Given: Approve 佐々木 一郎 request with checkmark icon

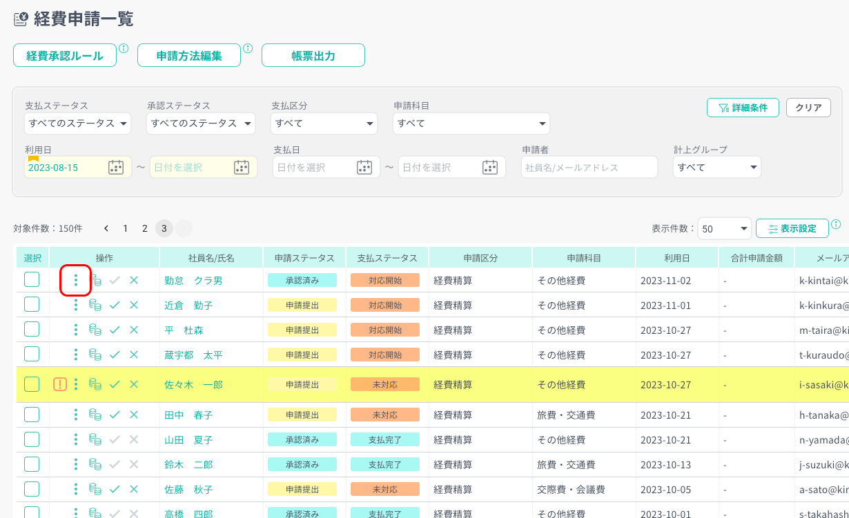Looking at the screenshot, I should coord(115,384).
